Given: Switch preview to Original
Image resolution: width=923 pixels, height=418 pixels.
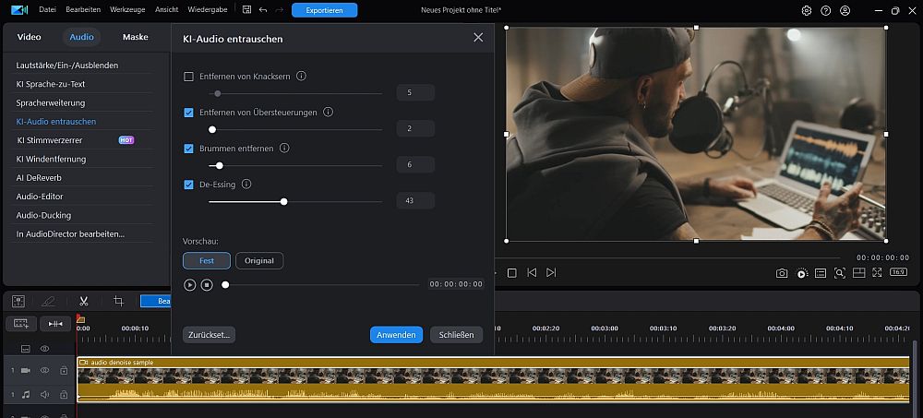Looking at the screenshot, I should click(259, 261).
